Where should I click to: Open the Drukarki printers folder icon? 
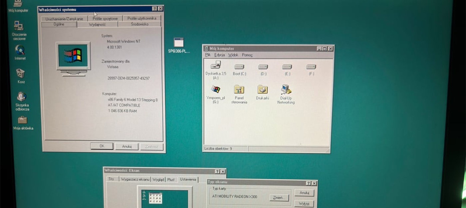pos(263,93)
